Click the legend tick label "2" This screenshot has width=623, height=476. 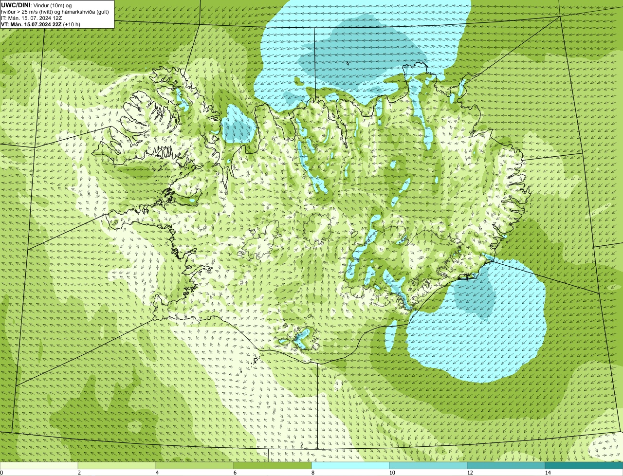pos(79,473)
